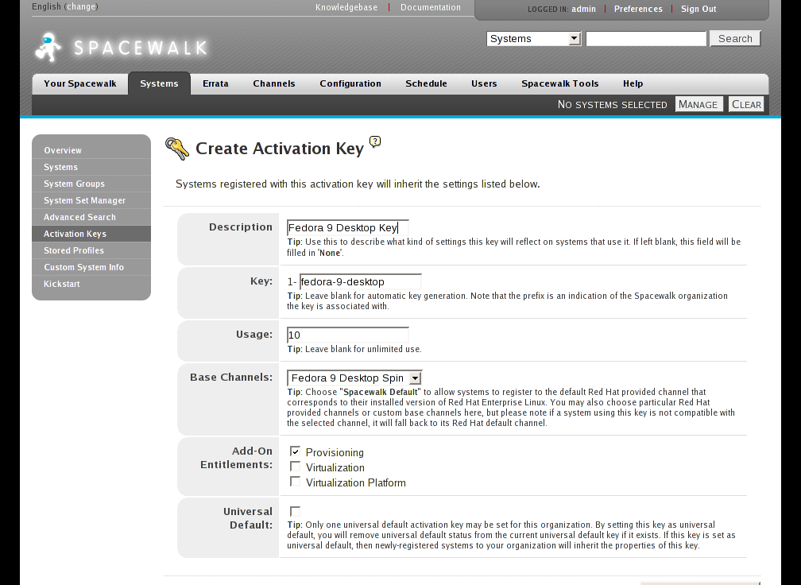Select the Spacewalk Tools tab
The height and width of the screenshot is (585, 801).
(560, 83)
